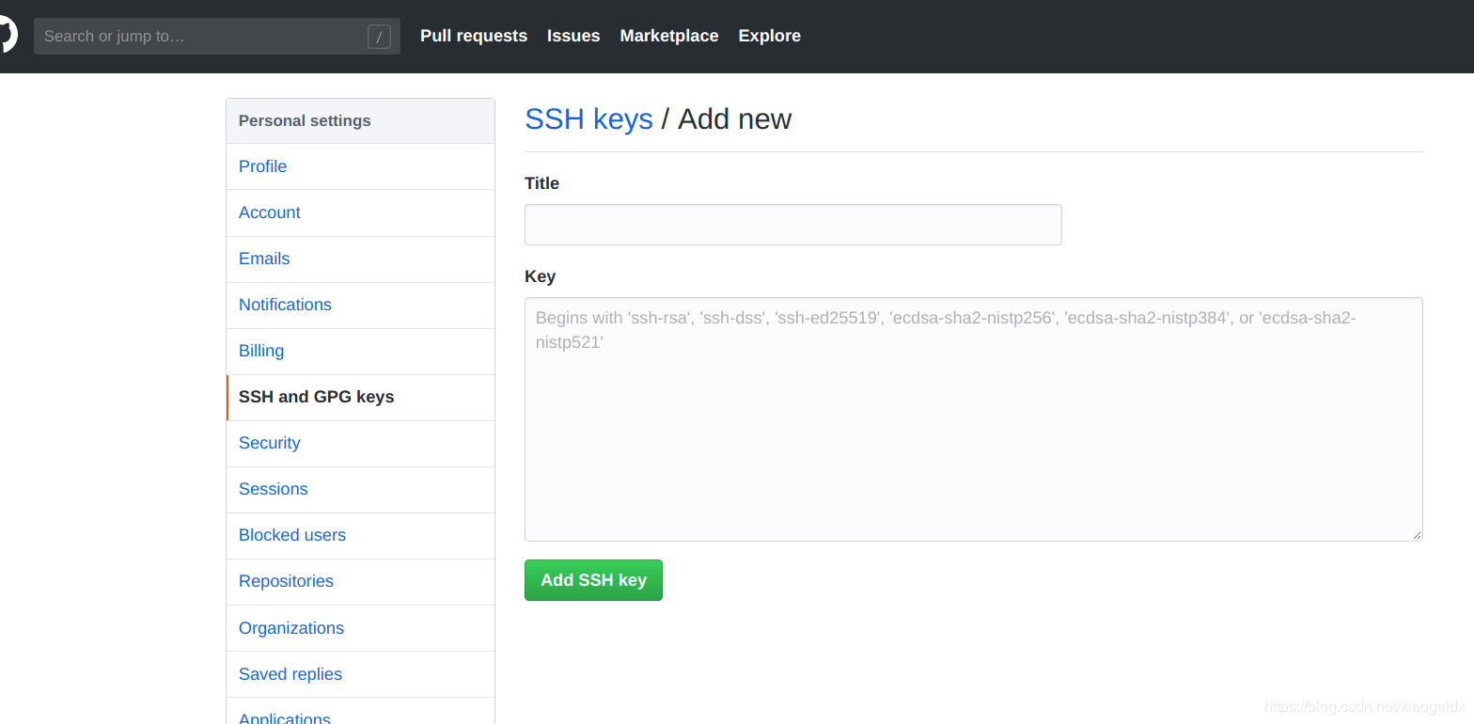1474x724 pixels.
Task: Open Pull requests in top navigation
Action: pos(474,36)
